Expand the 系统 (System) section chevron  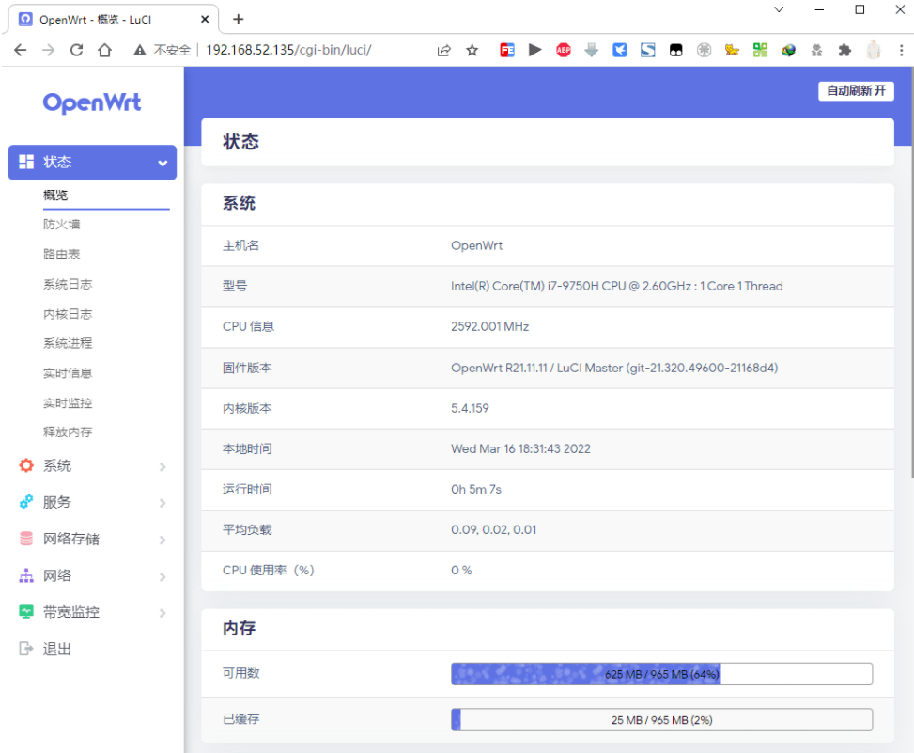click(162, 464)
